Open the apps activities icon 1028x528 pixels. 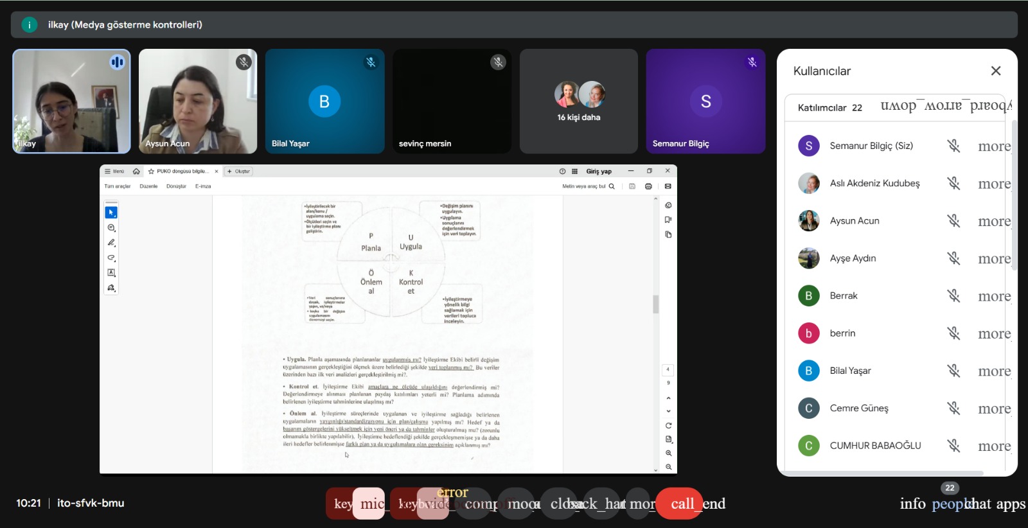[x=1011, y=504]
